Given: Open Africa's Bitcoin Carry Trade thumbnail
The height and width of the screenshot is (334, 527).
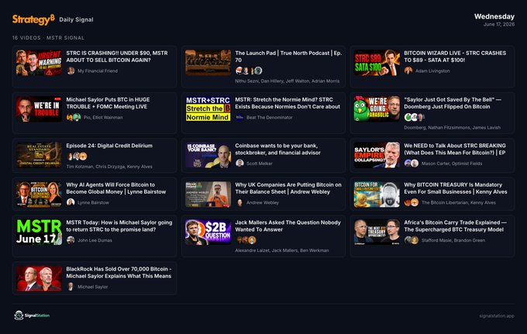Looking at the screenshot, I should tap(377, 232).
